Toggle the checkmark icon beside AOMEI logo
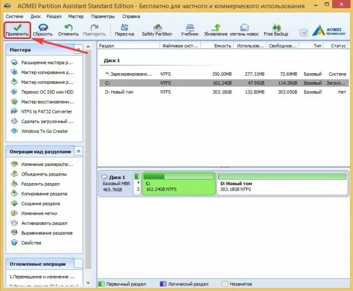The height and width of the screenshot is (291, 353). point(304,33)
